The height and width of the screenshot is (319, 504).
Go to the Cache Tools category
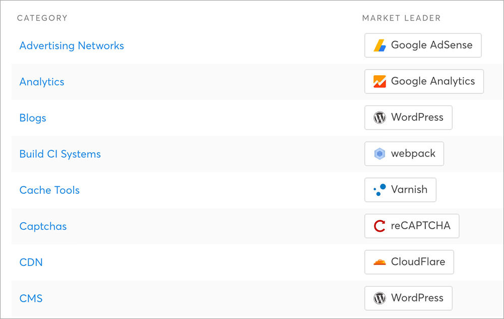tap(49, 190)
